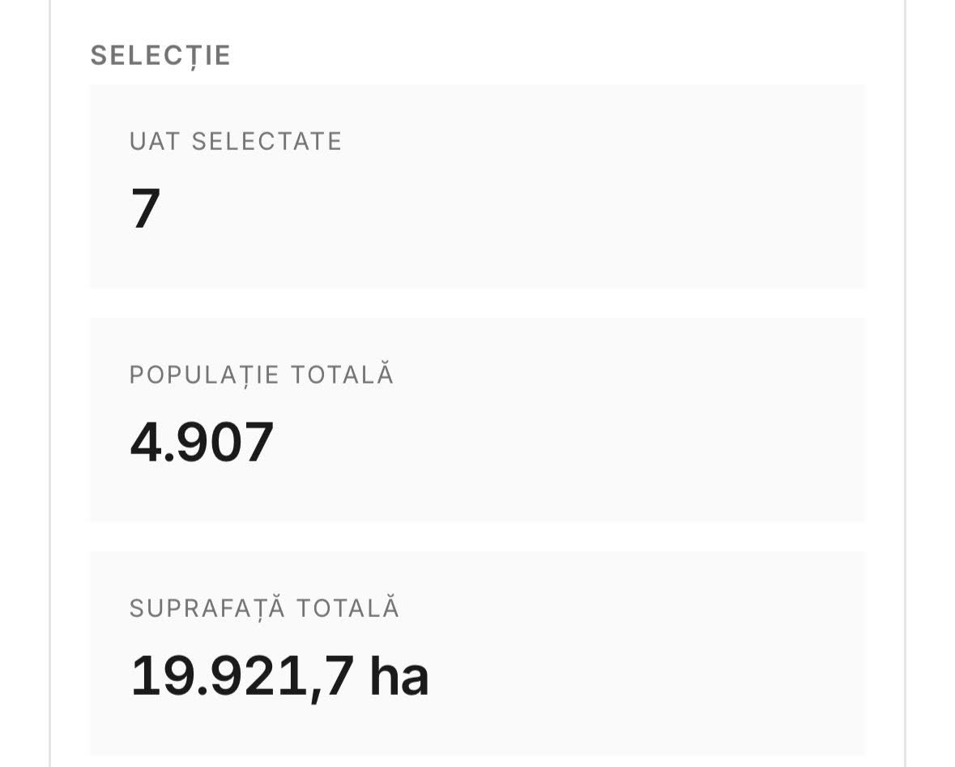
Task: Select the UAT SELECTATE label
Action: point(236,142)
